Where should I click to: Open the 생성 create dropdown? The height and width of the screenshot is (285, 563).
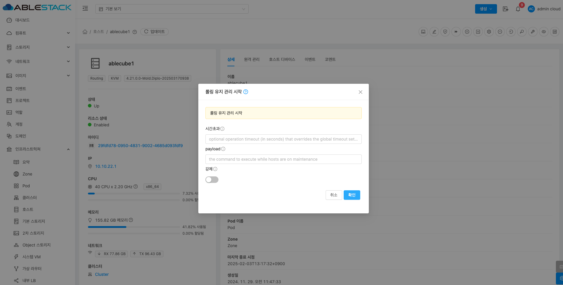pos(486,9)
